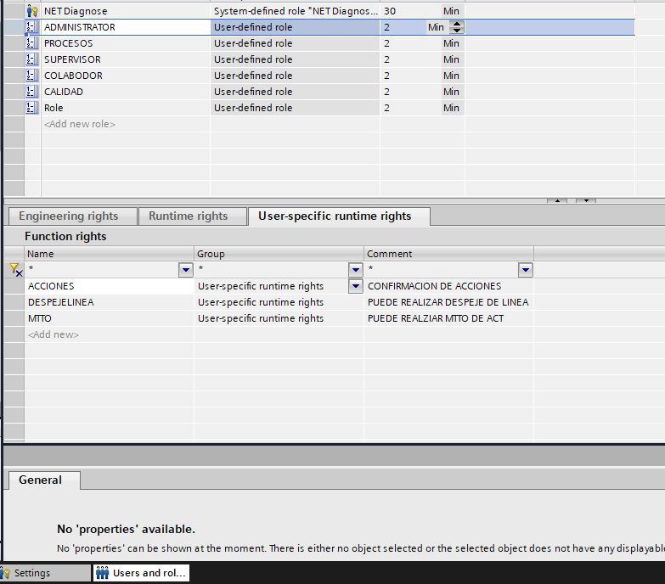Click the NET Diagnose role icon
Screen dimensions: 665x584
click(32, 11)
